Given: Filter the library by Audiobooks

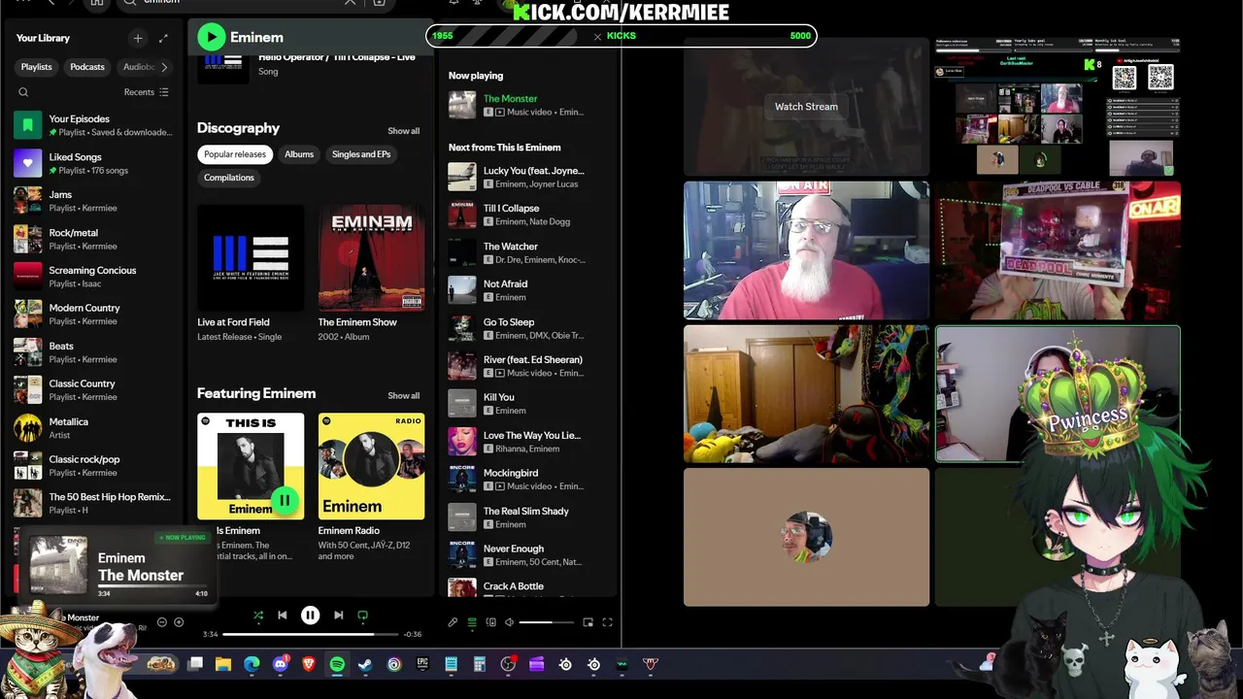Looking at the screenshot, I should point(138,67).
